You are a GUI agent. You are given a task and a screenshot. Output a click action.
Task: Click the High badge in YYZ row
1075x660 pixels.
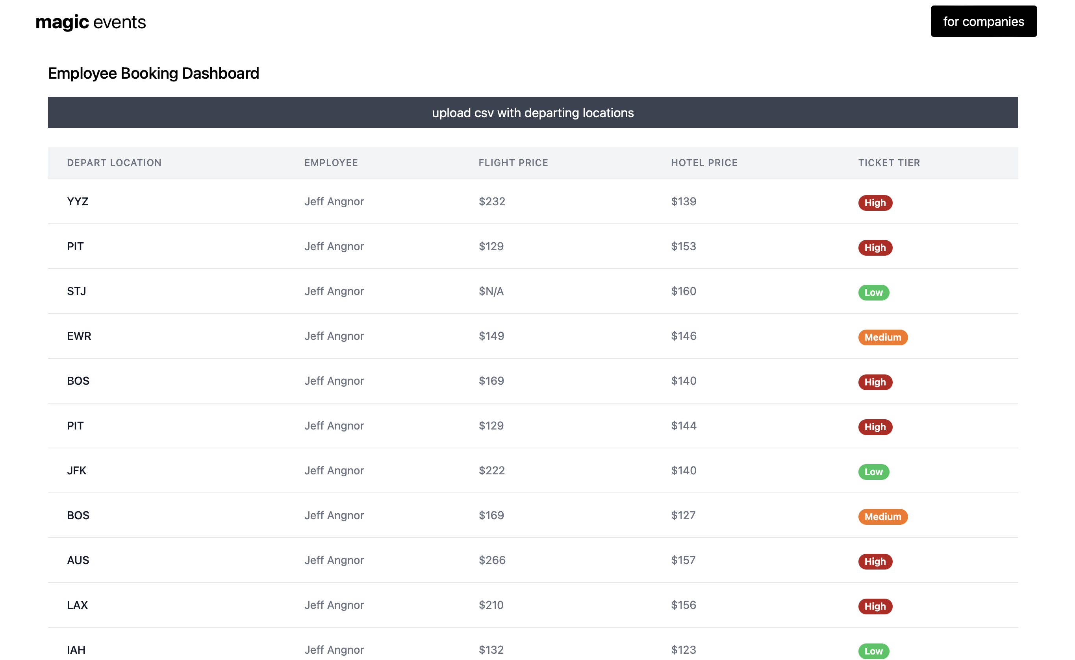point(875,203)
